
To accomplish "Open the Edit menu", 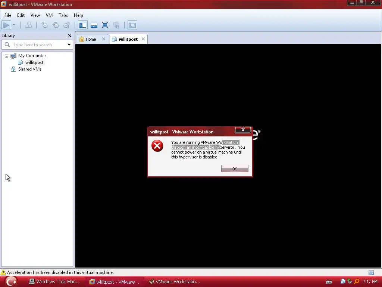I will [x=21, y=15].
